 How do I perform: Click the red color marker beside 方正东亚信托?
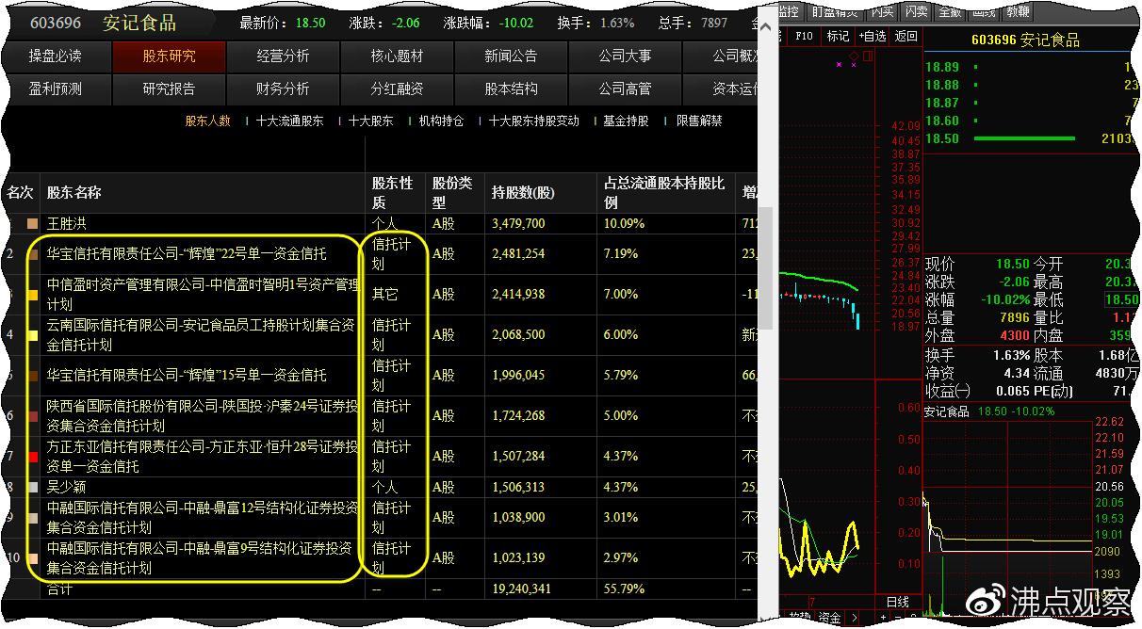click(x=33, y=457)
